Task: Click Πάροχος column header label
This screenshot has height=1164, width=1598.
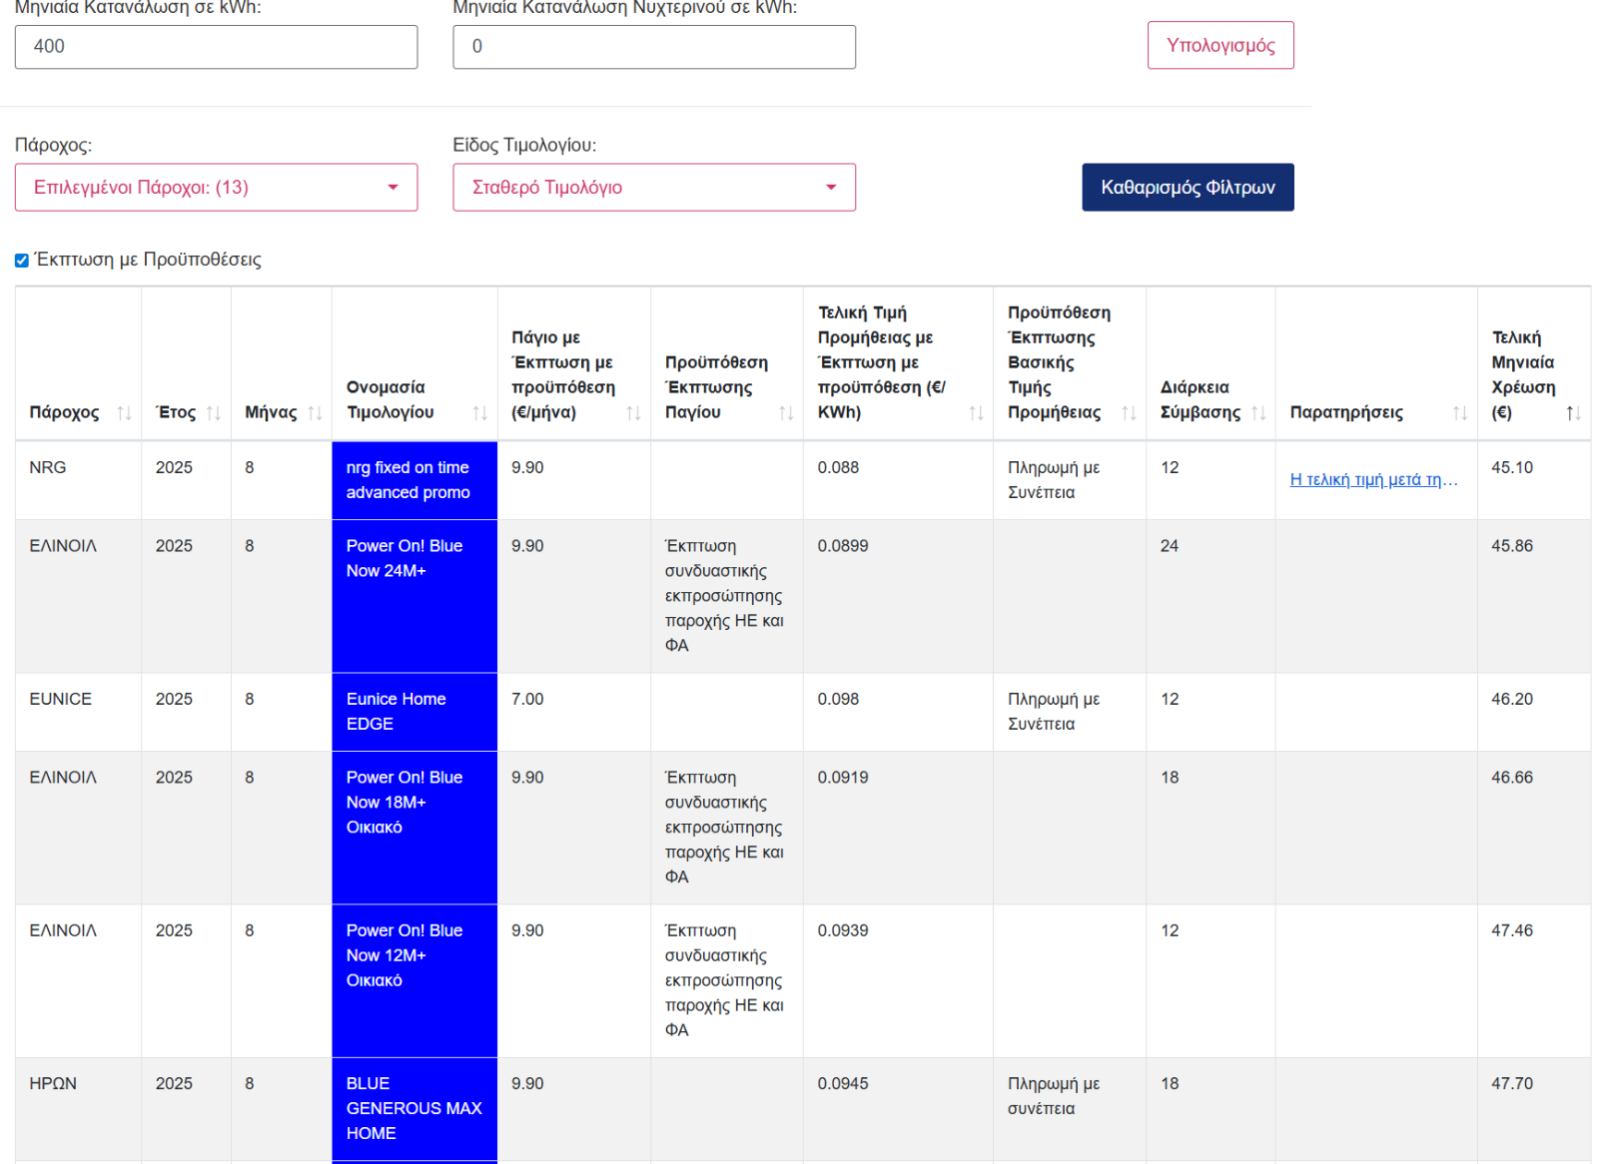Action: click(x=64, y=412)
